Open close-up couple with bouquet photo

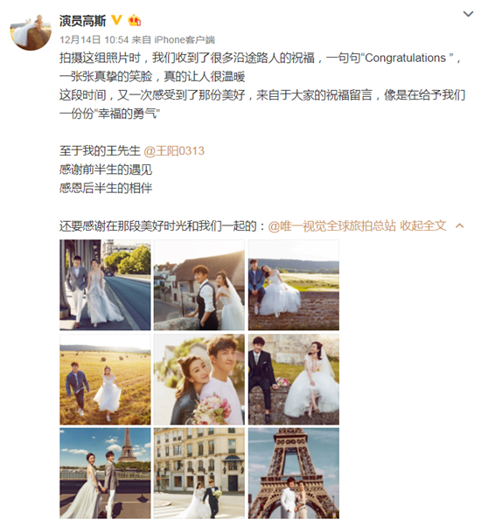(199, 379)
